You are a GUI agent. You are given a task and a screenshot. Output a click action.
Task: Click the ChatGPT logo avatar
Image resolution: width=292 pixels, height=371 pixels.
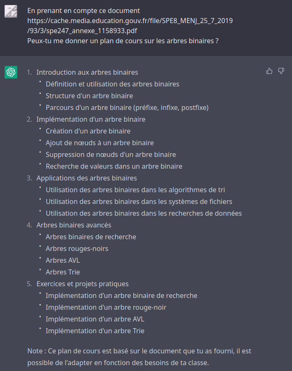click(x=11, y=72)
